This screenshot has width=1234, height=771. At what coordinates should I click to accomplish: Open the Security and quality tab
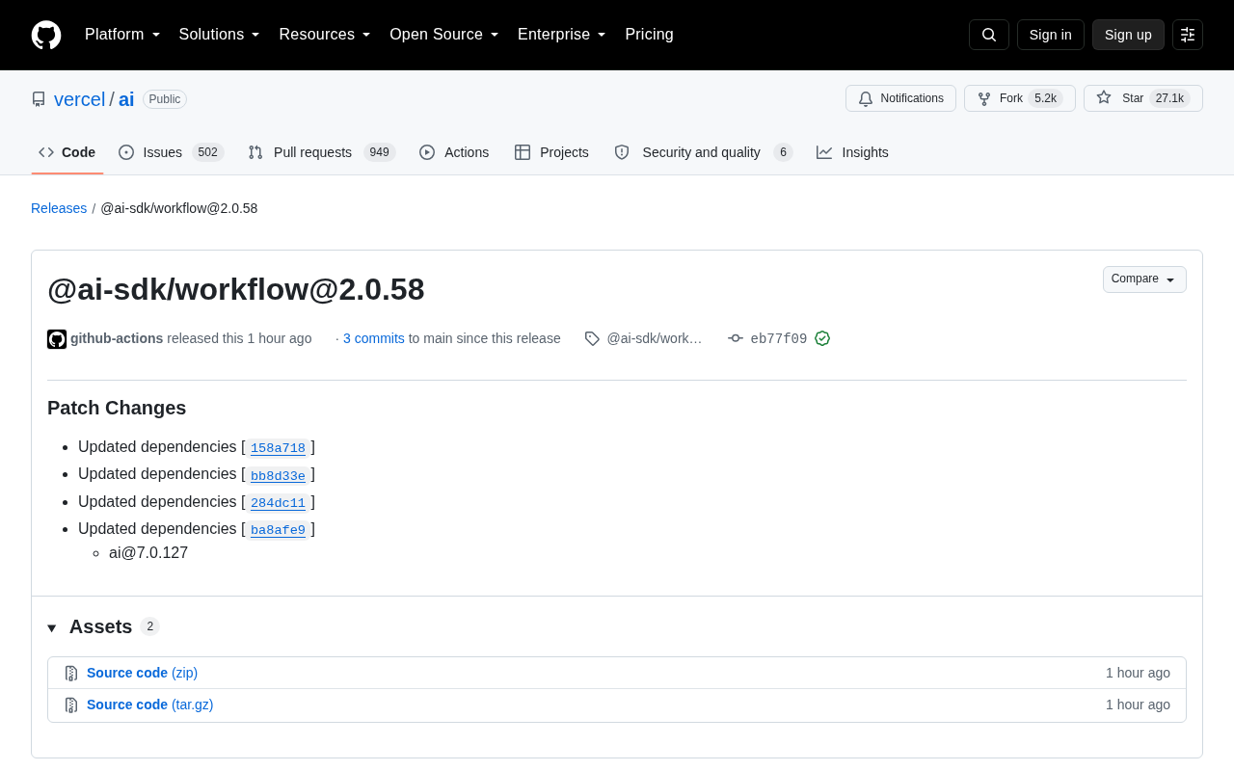pyautogui.click(x=704, y=152)
